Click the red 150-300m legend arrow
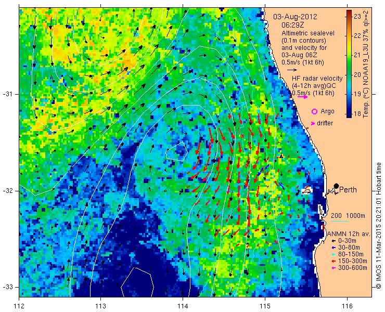 333,261
